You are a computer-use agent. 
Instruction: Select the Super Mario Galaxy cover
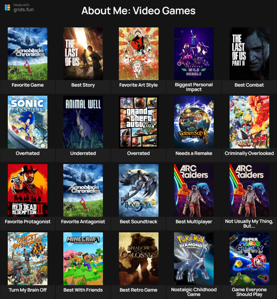[249, 258]
